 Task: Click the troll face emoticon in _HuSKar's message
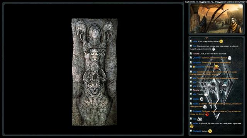click(230, 58)
